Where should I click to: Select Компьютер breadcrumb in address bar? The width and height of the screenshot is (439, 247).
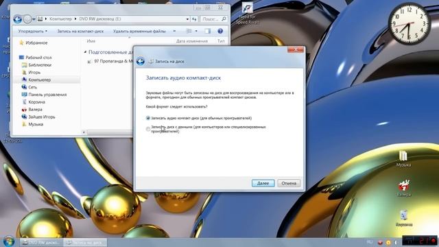[61, 19]
